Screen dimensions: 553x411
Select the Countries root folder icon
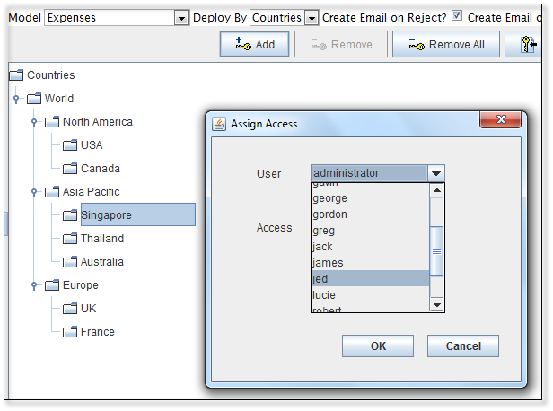[16, 75]
